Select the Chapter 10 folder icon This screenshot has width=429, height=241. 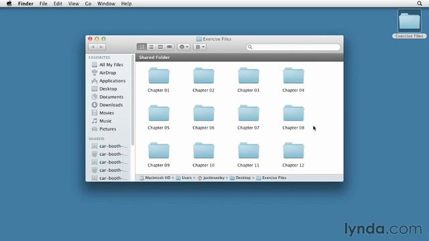[204, 151]
